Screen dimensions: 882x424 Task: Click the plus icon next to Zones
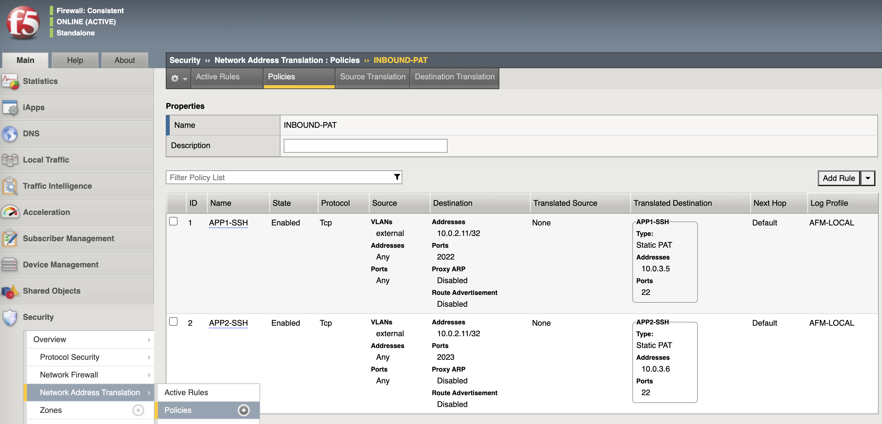138,410
